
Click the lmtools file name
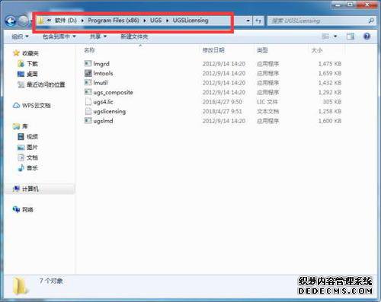click(103, 73)
